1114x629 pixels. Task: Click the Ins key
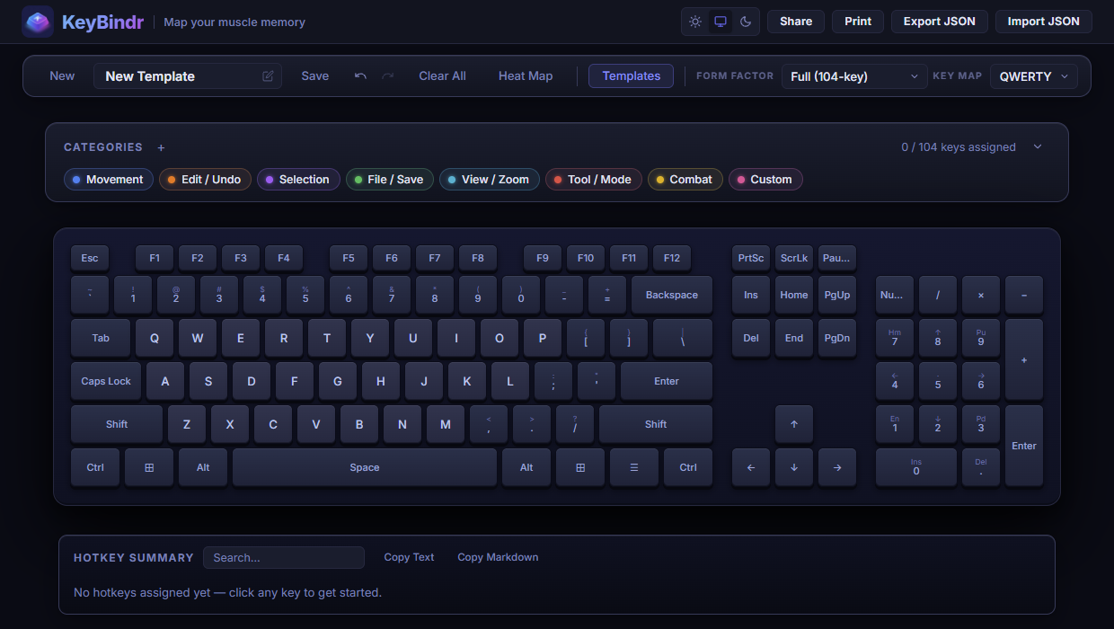pos(751,295)
